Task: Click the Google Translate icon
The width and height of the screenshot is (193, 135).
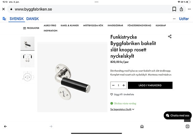Action: (x=4, y=19)
